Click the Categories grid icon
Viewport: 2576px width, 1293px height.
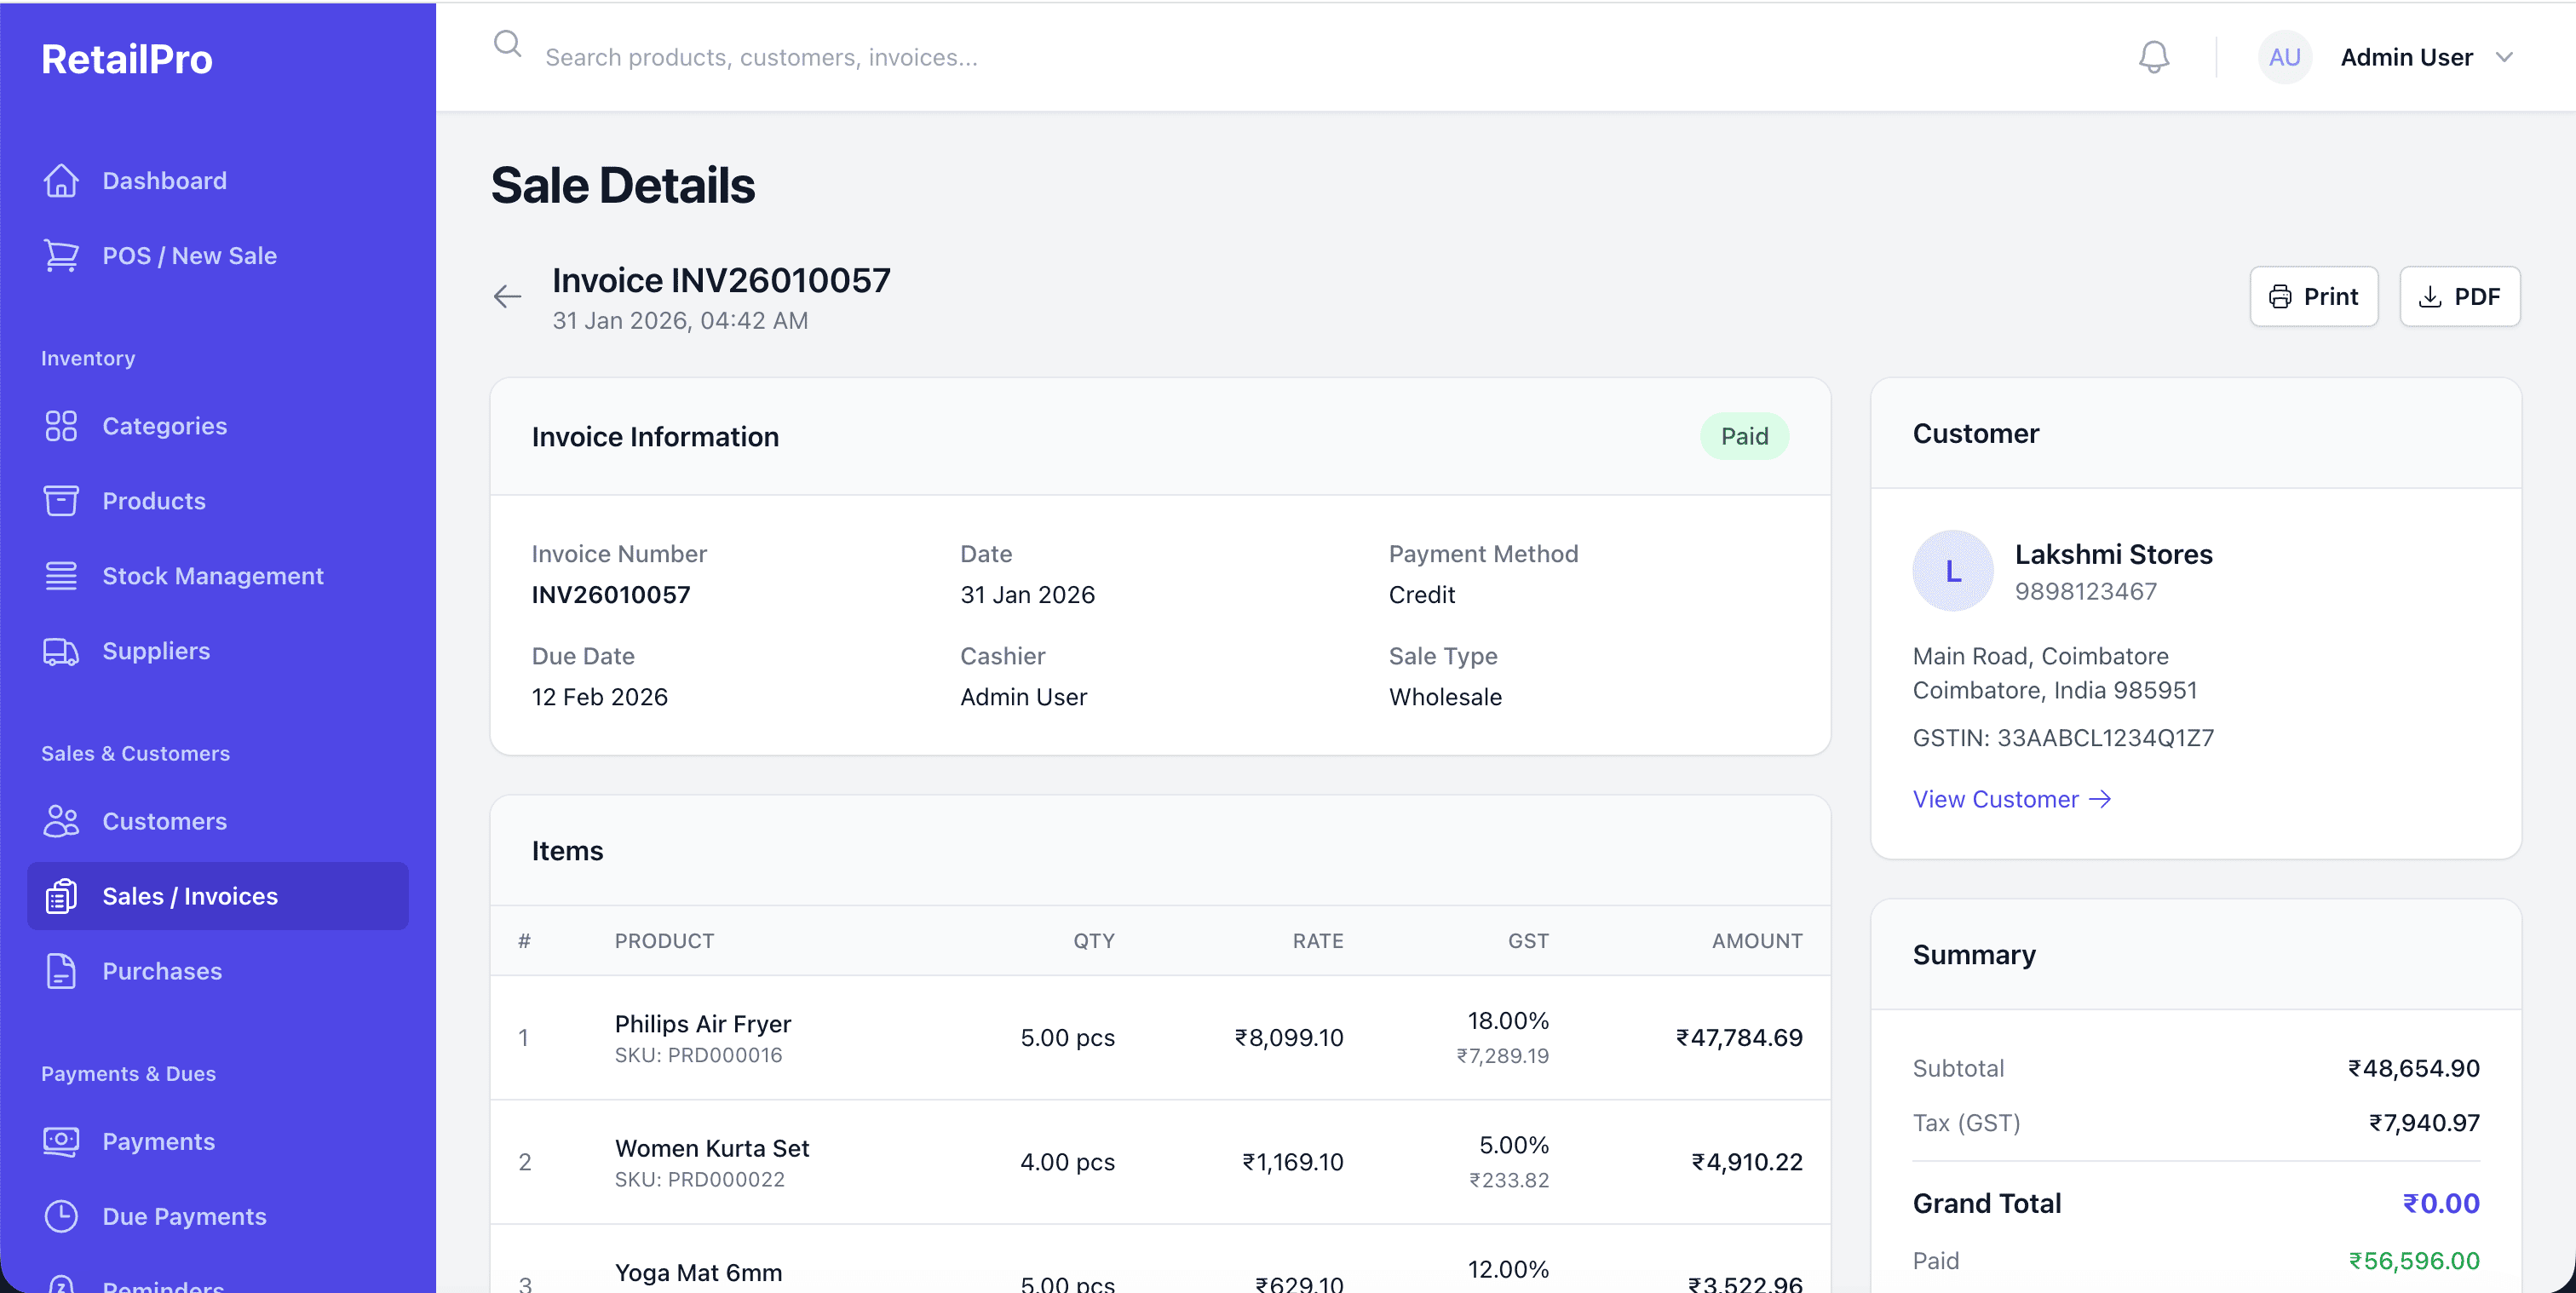(x=61, y=426)
